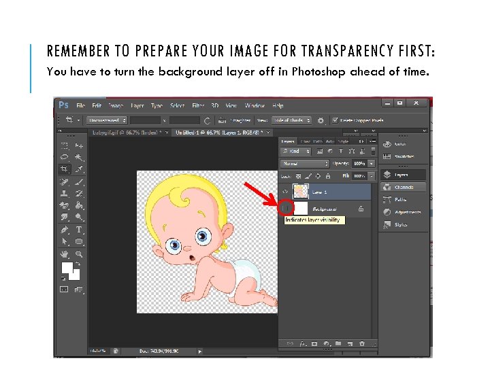Click the Straighten tool icon
The height and width of the screenshot is (367, 490).
[x=222, y=120]
